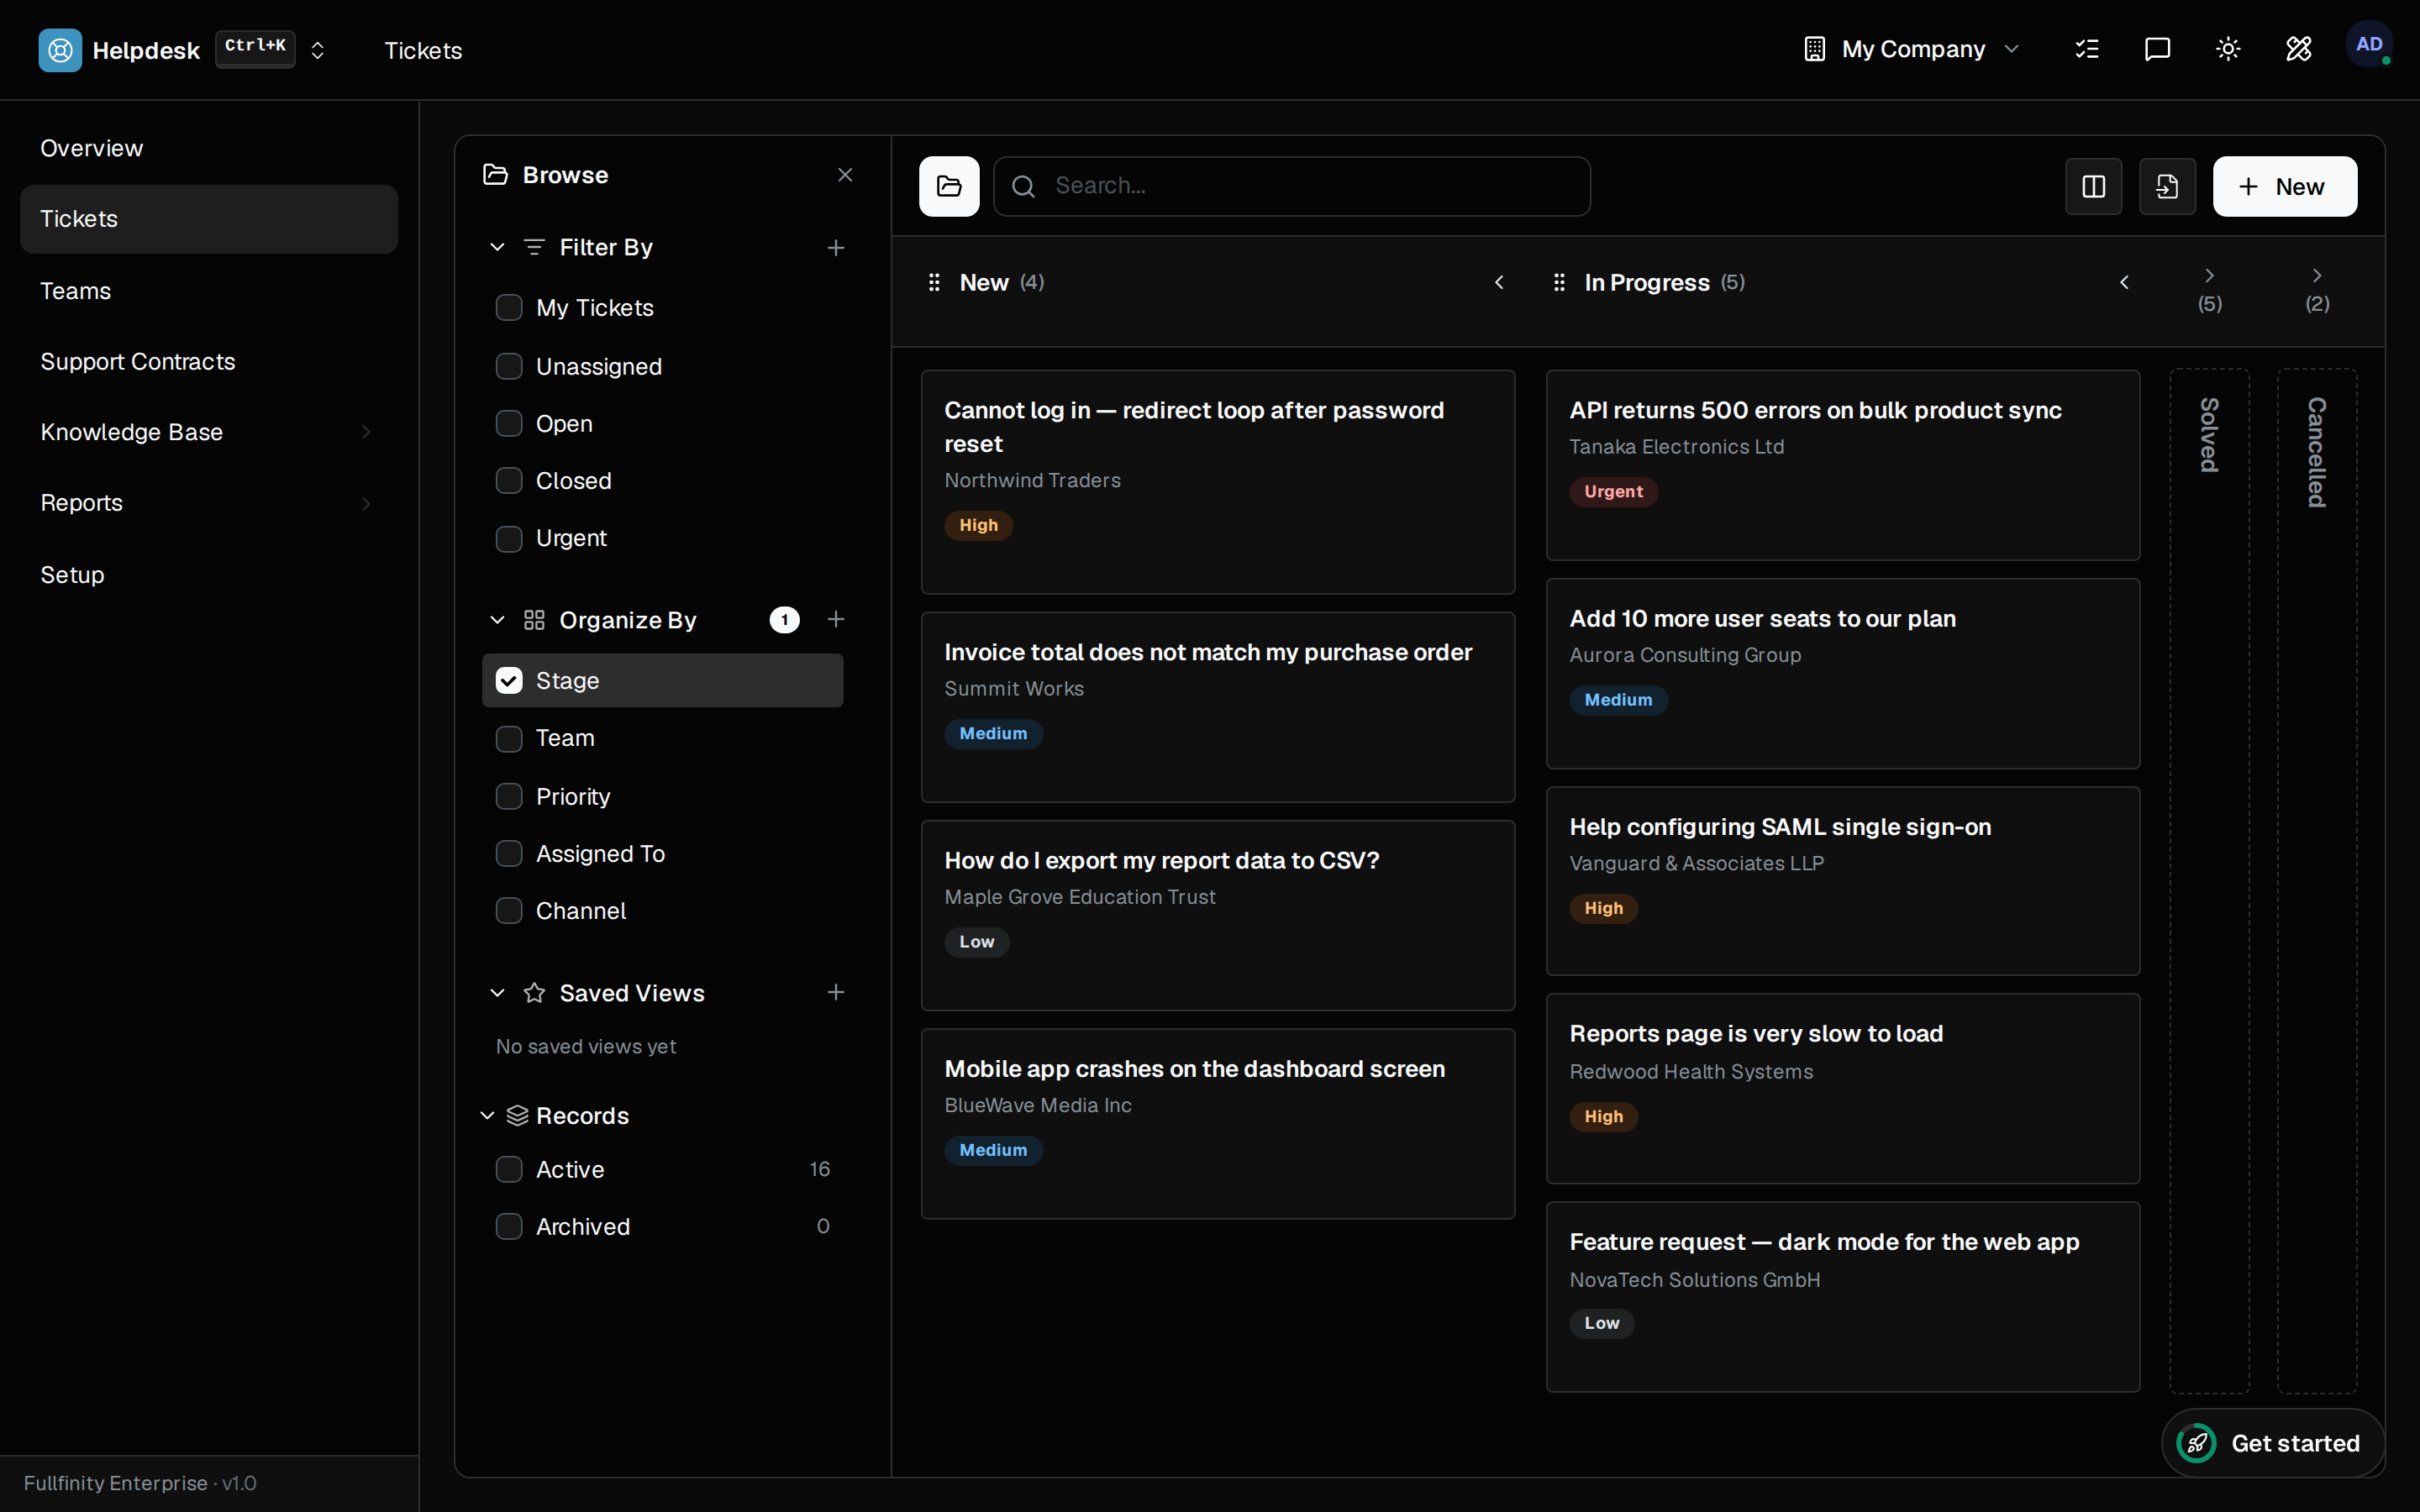Open the app switcher up-down chevron
This screenshot has height=1512, width=2420.
click(318, 50)
